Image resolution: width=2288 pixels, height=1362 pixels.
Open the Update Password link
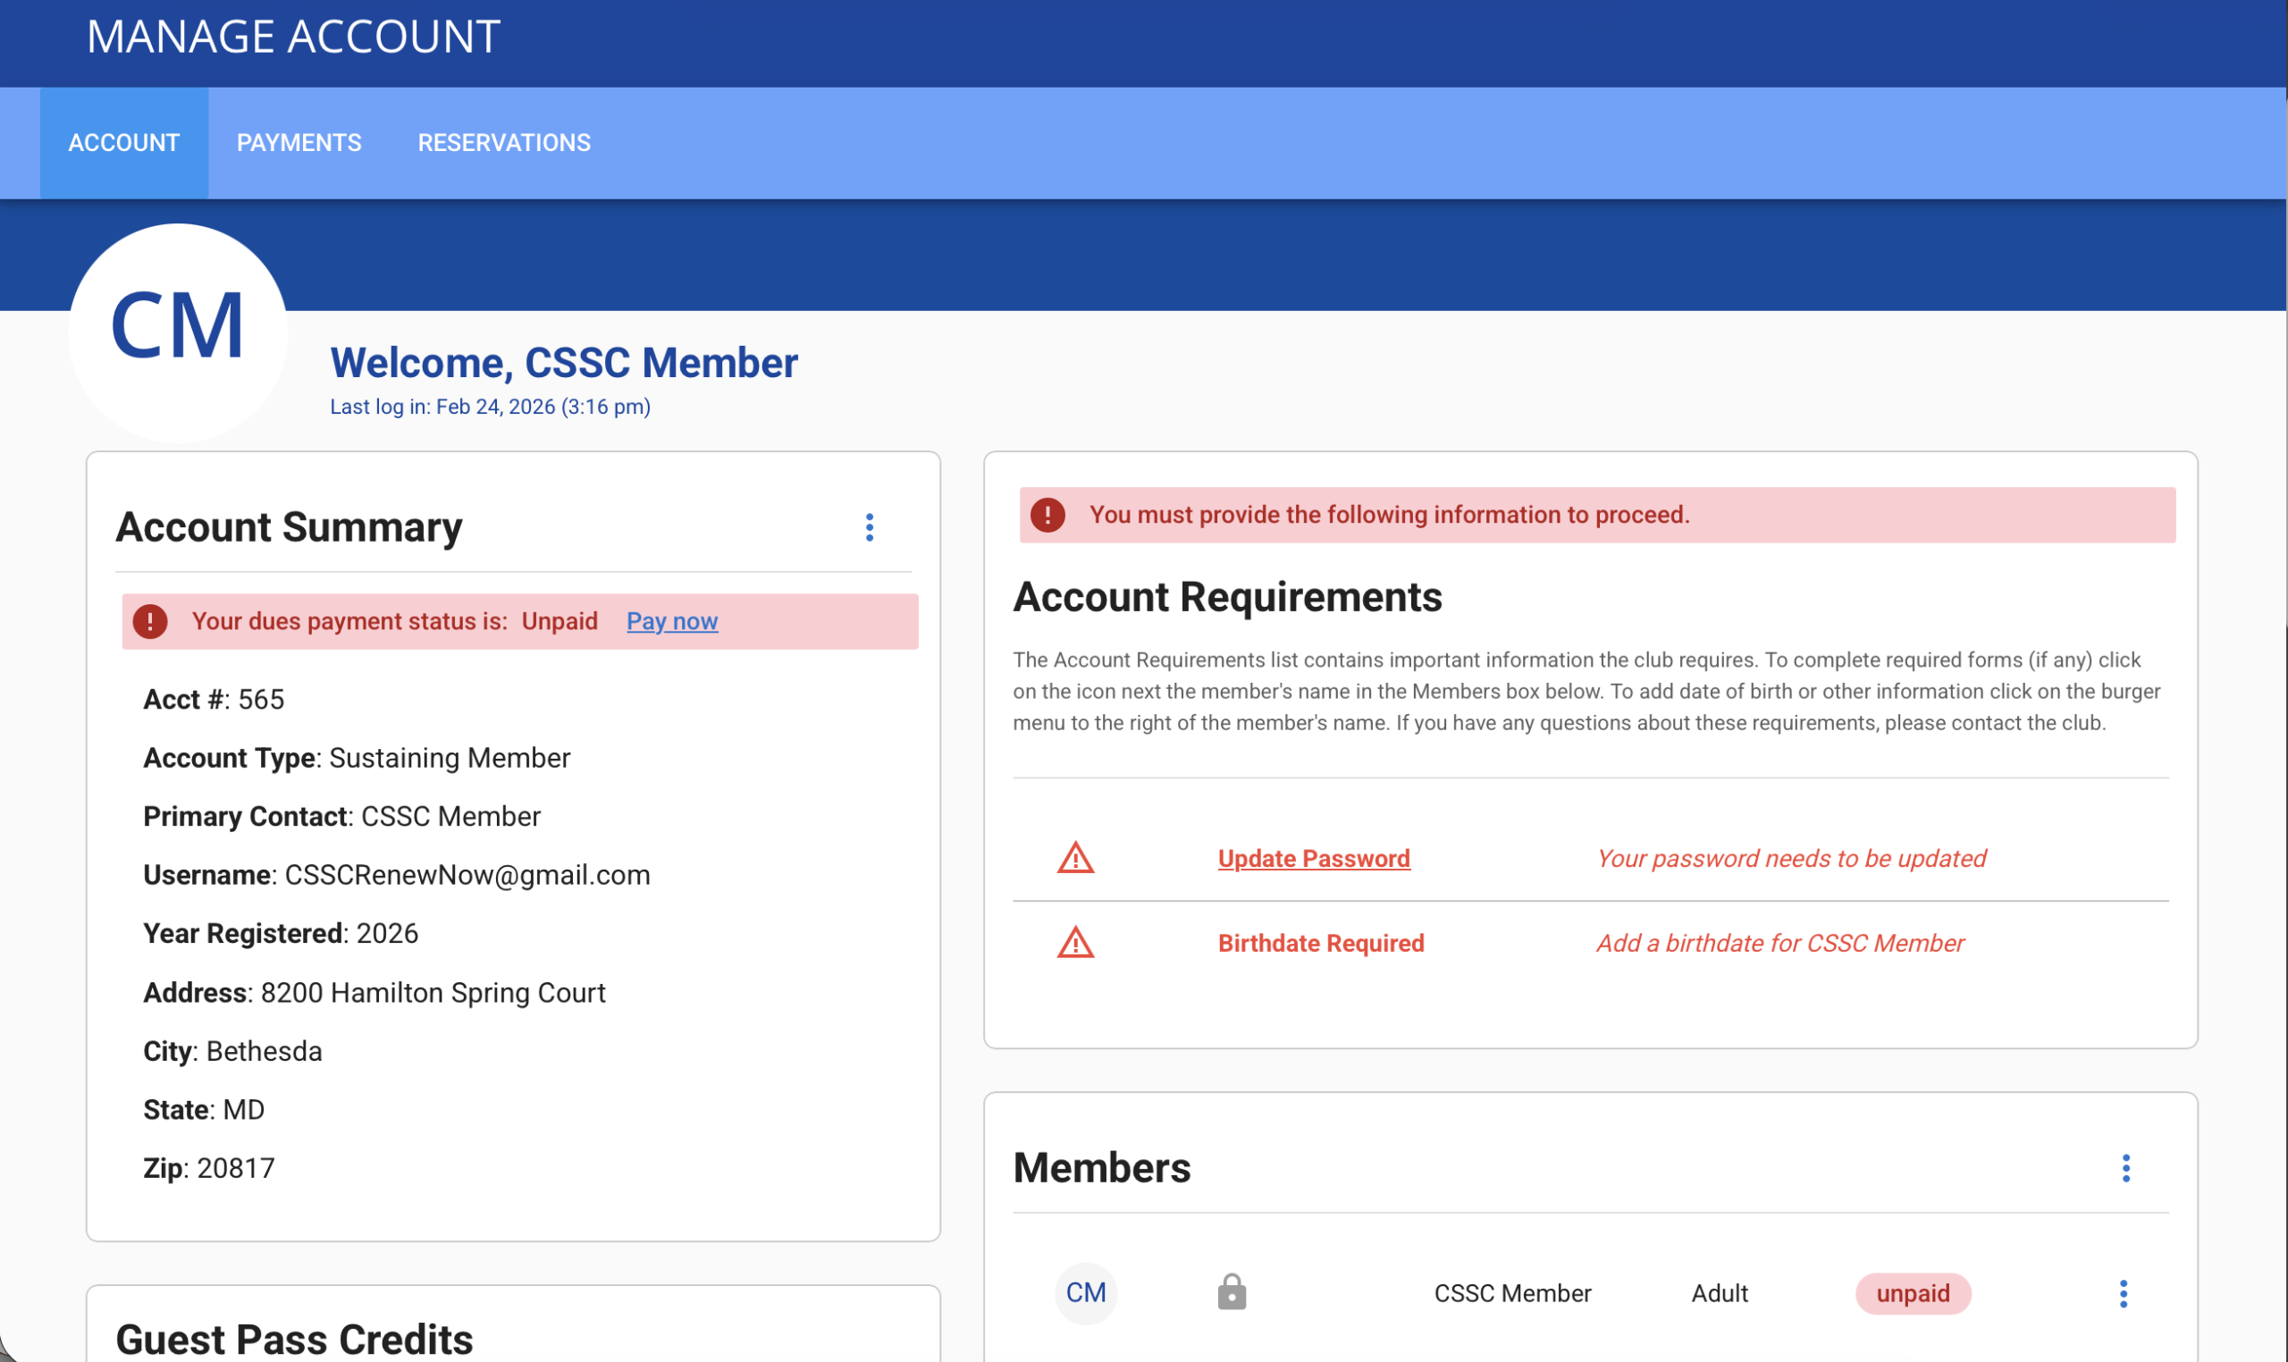tap(1313, 858)
